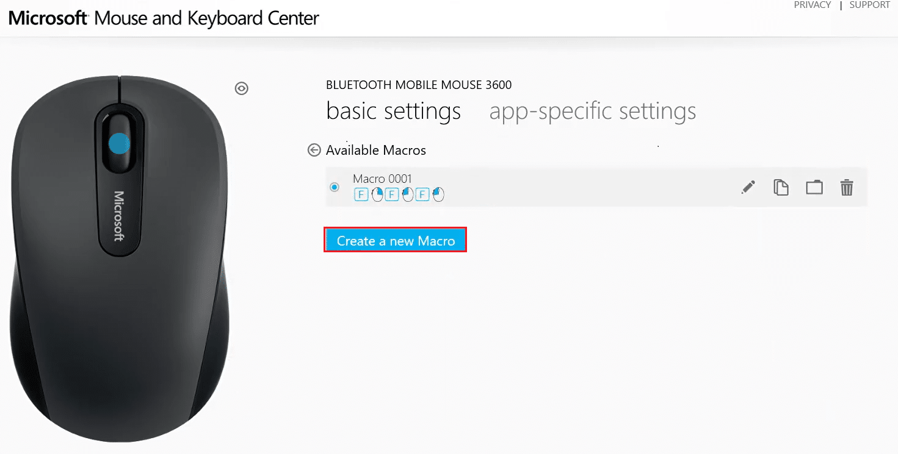Open the app-specific settings tab
This screenshot has height=454, width=898.
click(592, 111)
